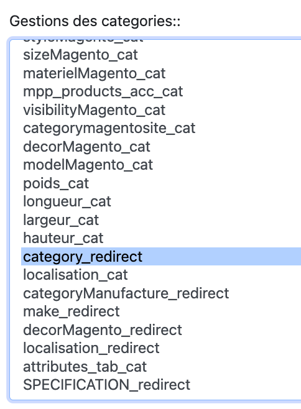The width and height of the screenshot is (301, 409).
Task: Pick visibilityMagento_cat from the list
Action: click(x=161, y=110)
